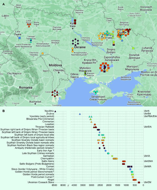Viewport: 157px width, 190px height.
Task: Click the 'UkrN' period label
Action: (x=146, y=111)
